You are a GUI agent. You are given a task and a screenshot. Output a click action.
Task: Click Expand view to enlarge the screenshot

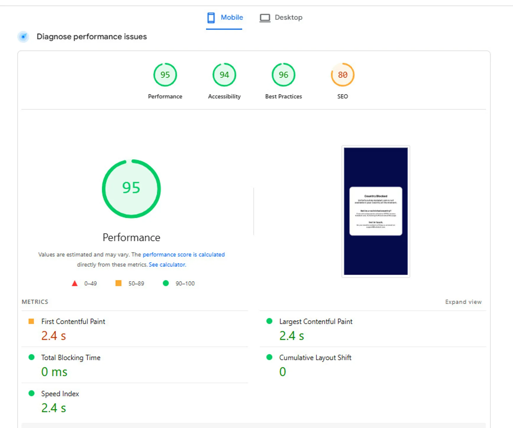pyautogui.click(x=463, y=302)
